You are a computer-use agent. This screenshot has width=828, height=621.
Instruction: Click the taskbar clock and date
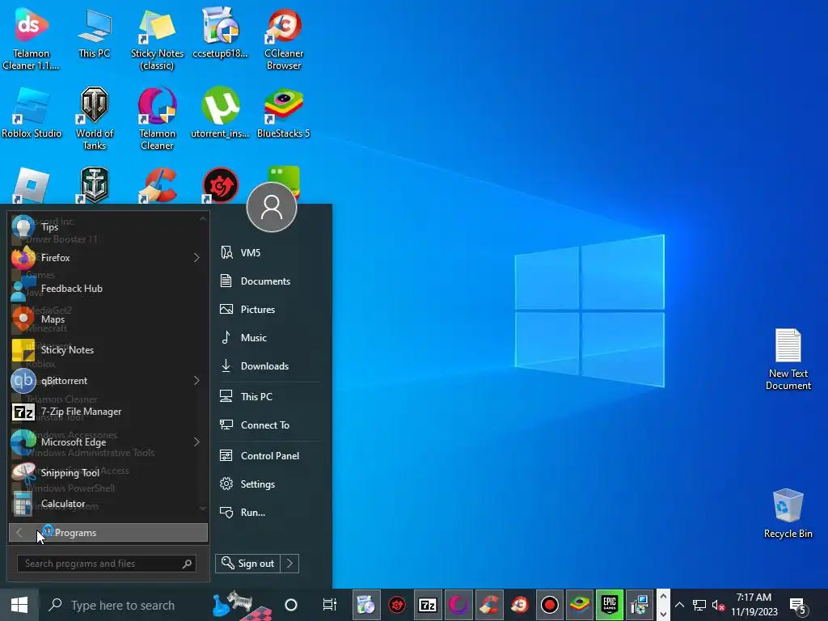tap(754, 605)
